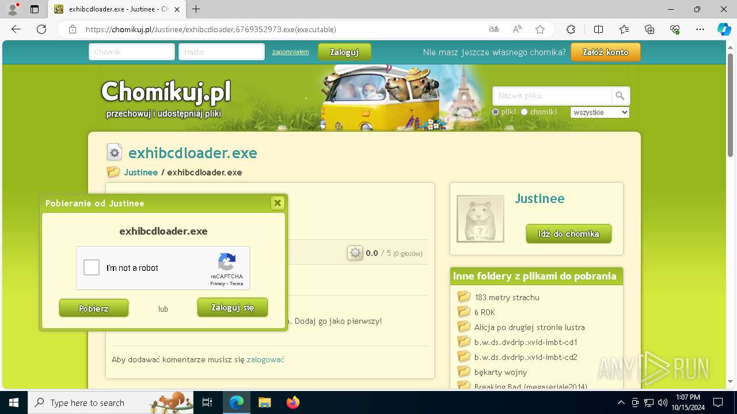Open folder b.w.ds.dvdrip.xvid-imbt-cd1

pos(526,342)
